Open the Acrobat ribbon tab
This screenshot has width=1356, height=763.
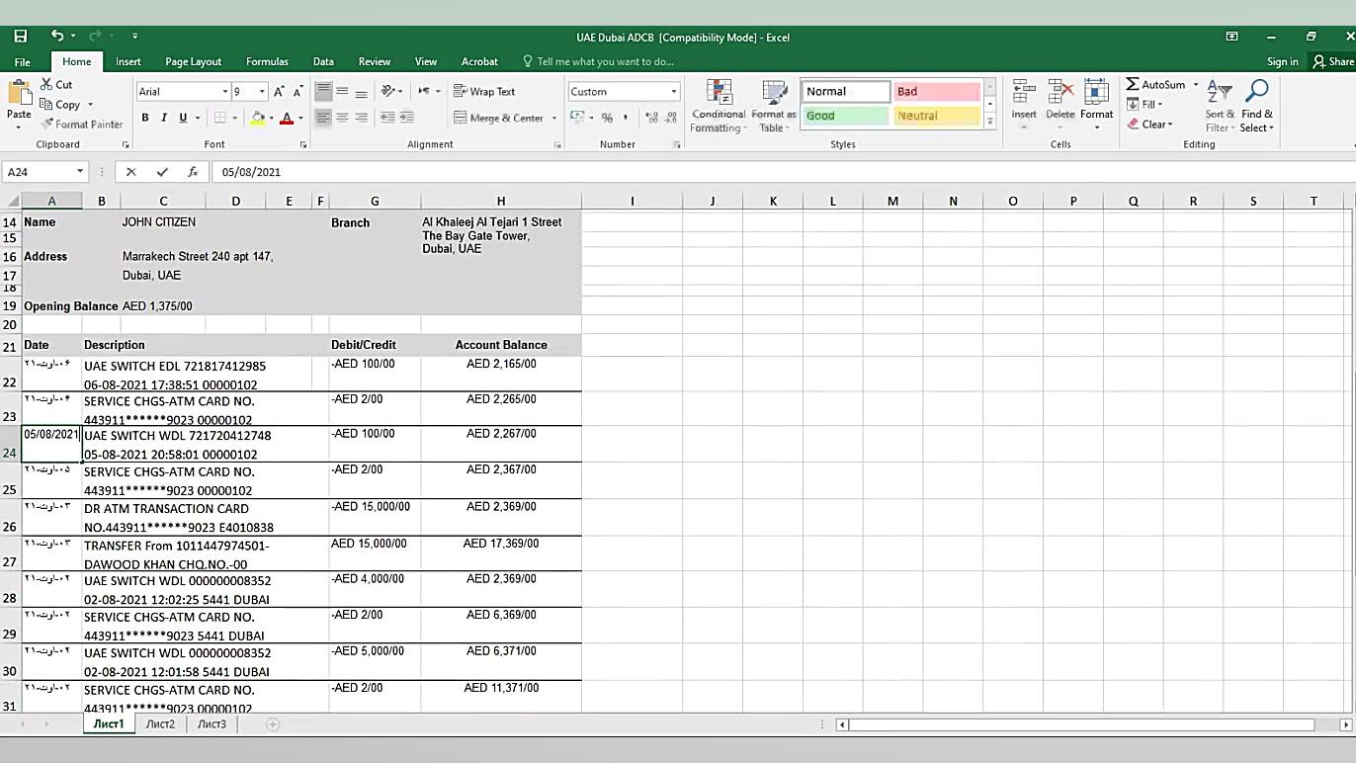point(479,60)
